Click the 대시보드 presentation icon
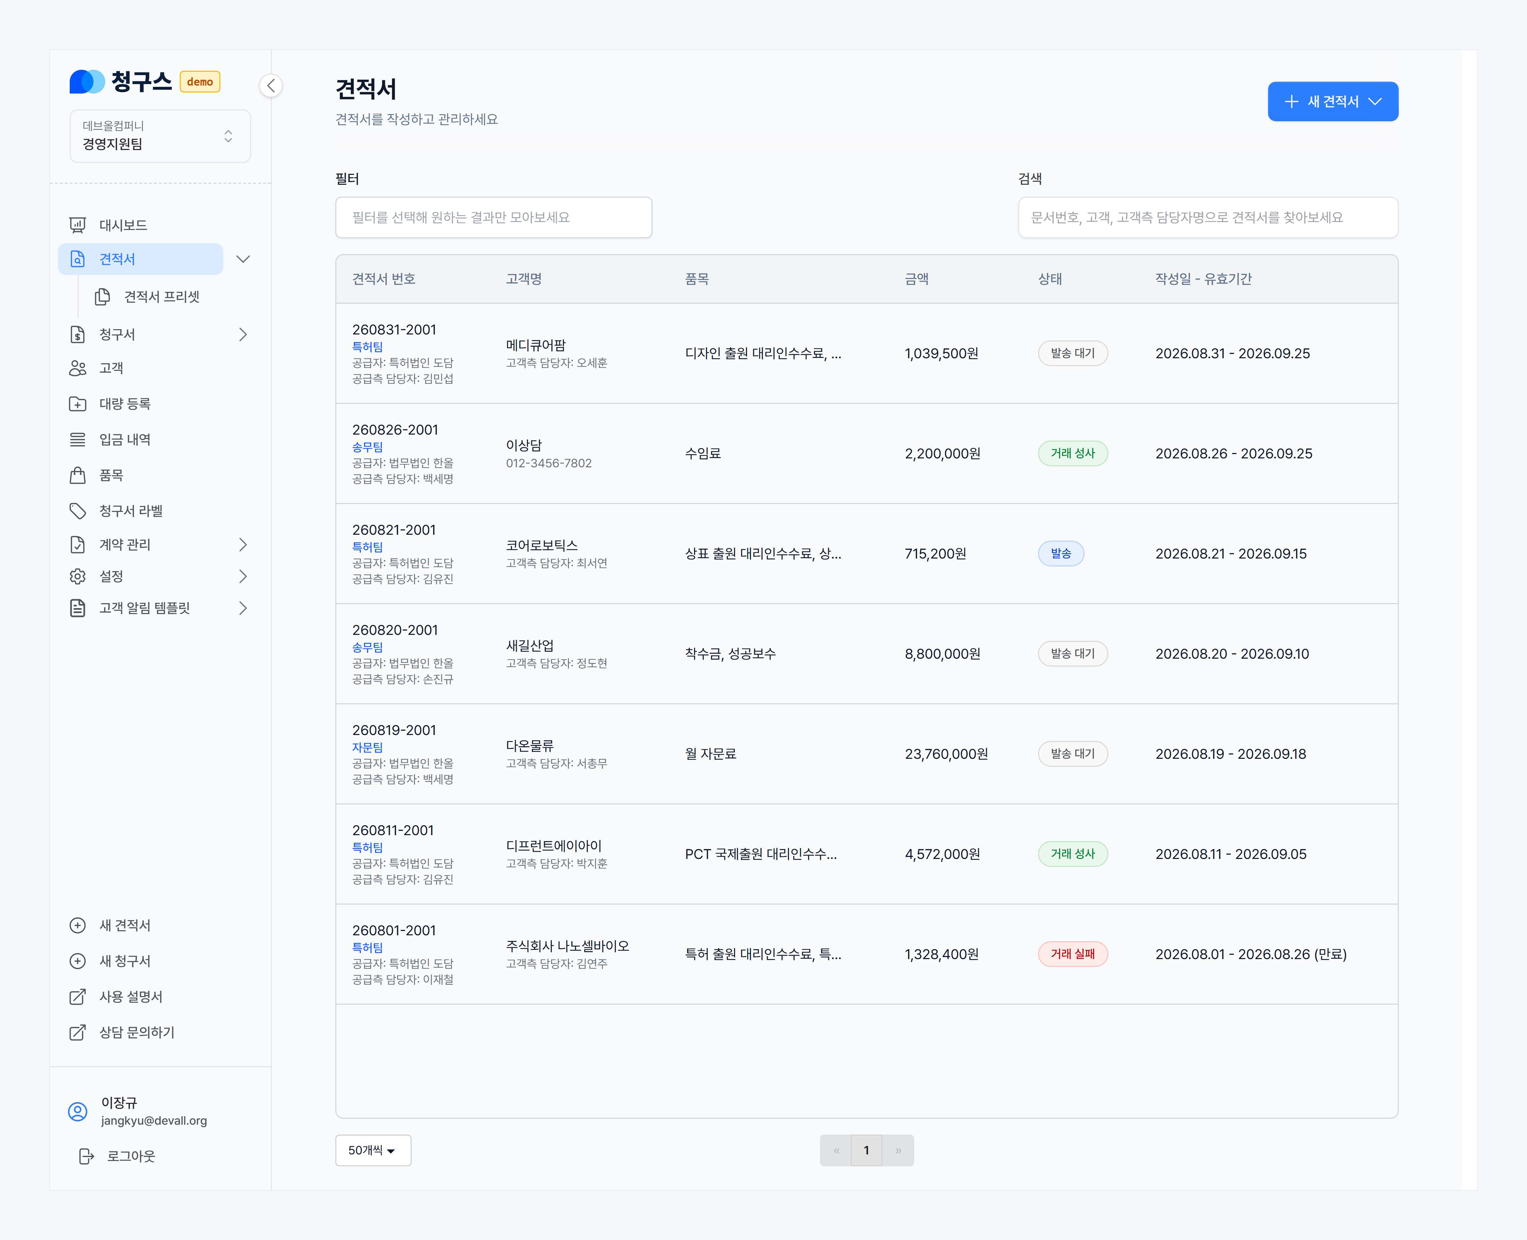Image resolution: width=1527 pixels, height=1240 pixels. point(78,225)
